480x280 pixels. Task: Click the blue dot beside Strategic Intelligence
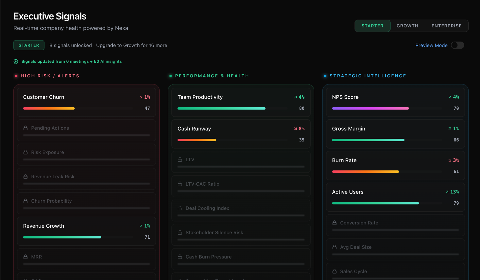325,76
